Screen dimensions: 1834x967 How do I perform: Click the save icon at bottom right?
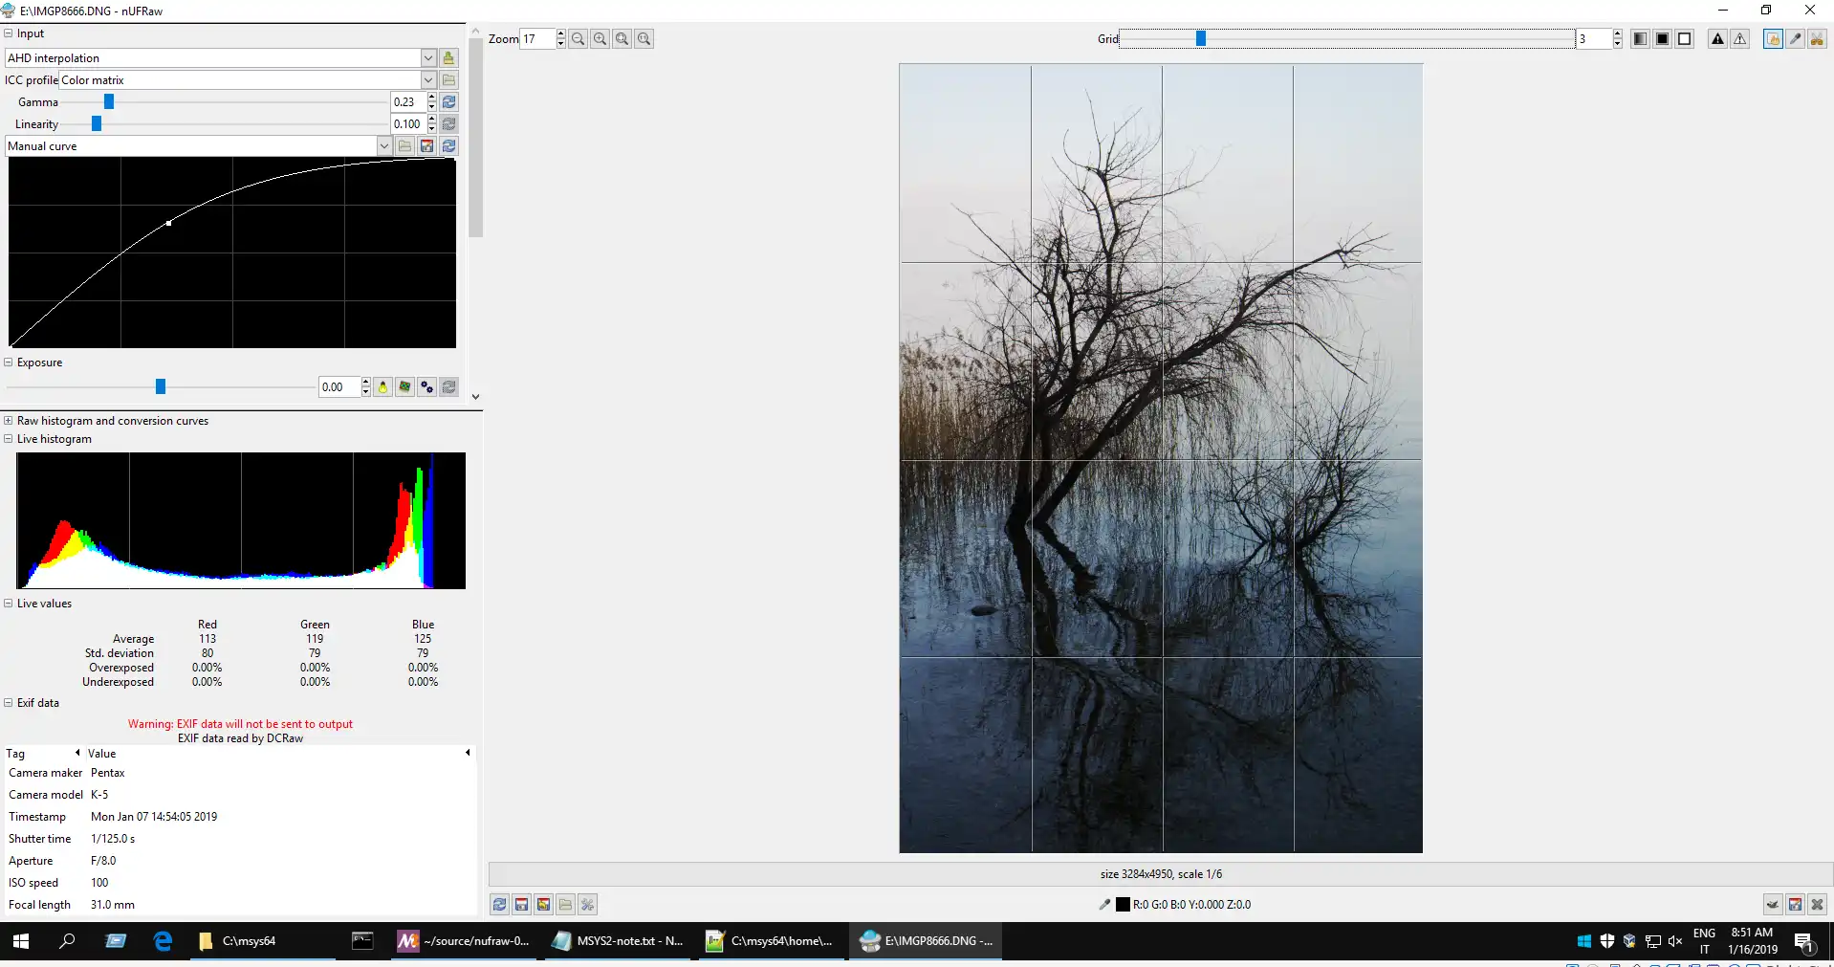coord(1795,905)
